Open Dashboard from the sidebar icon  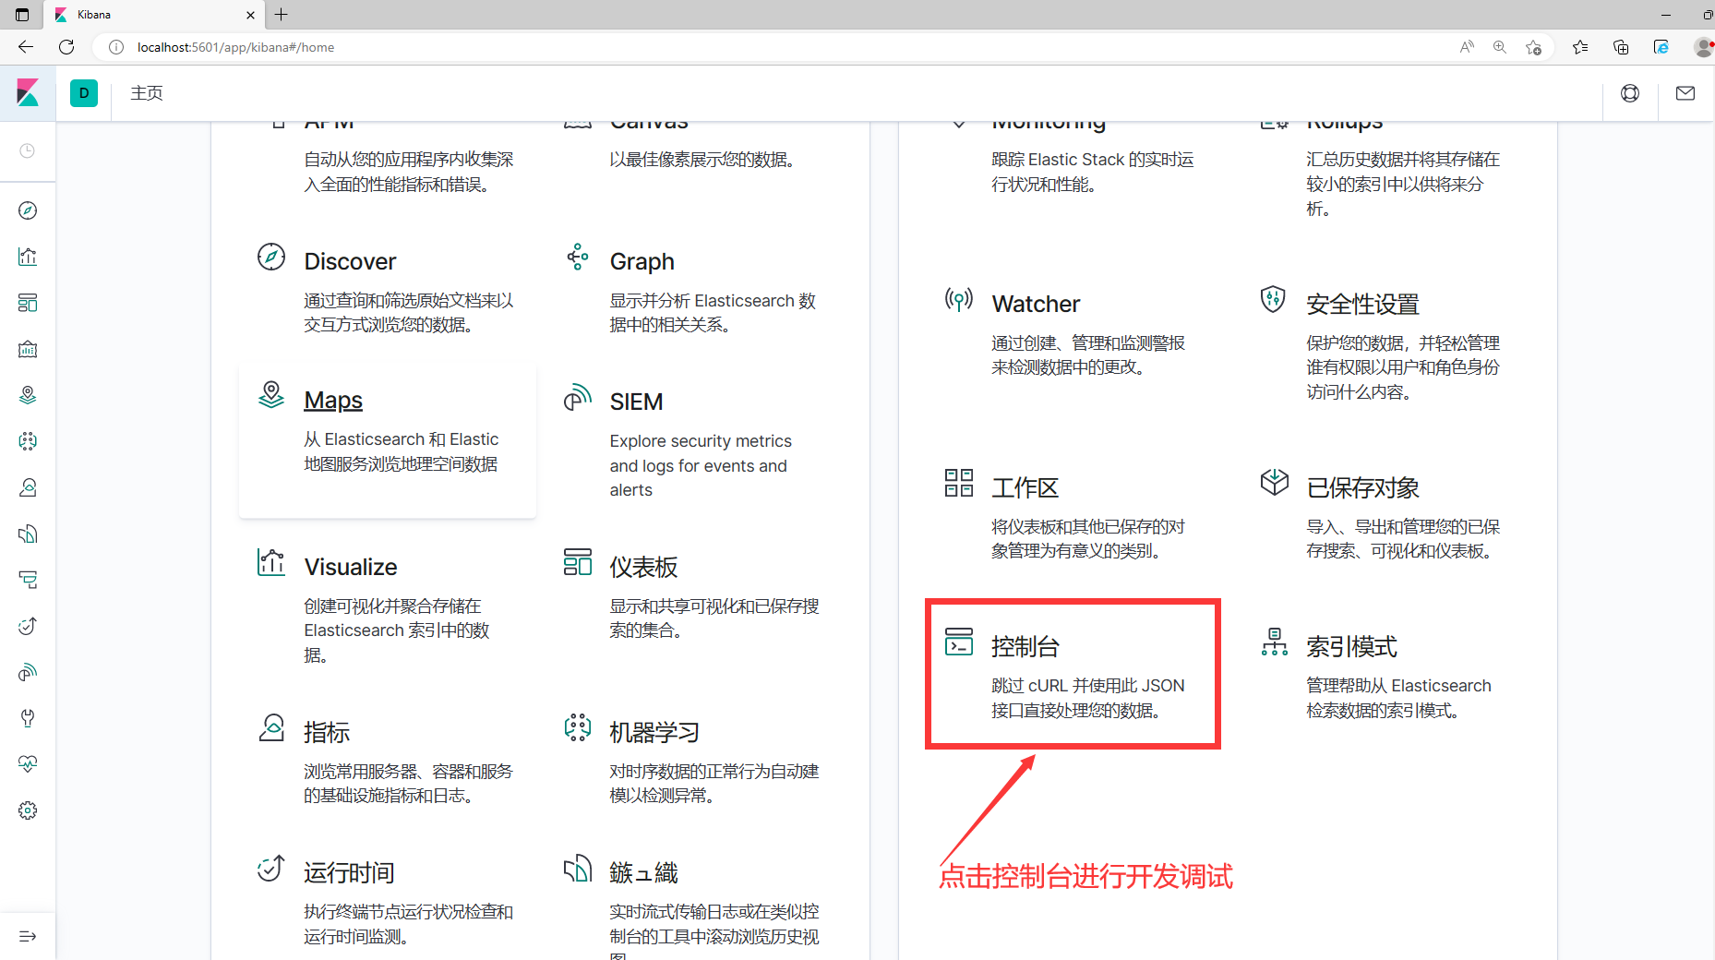tap(28, 303)
